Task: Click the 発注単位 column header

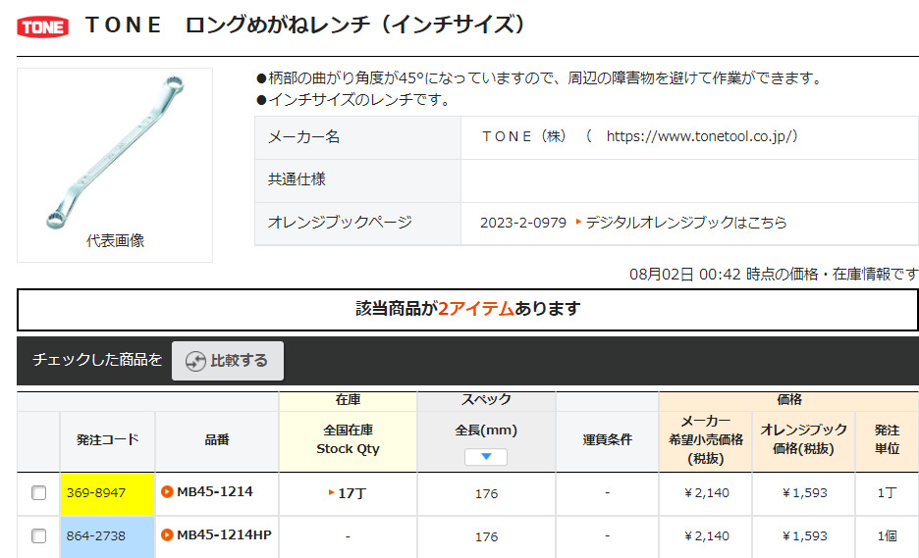Action: click(887, 440)
